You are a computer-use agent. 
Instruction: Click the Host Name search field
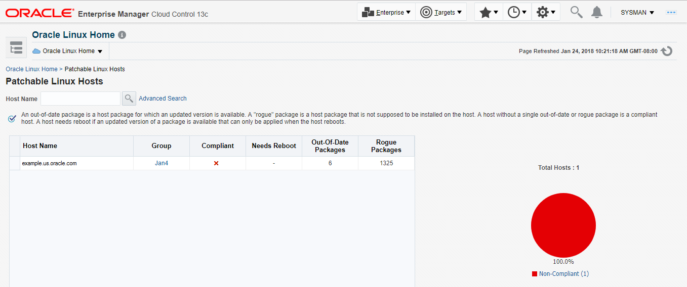pos(80,99)
